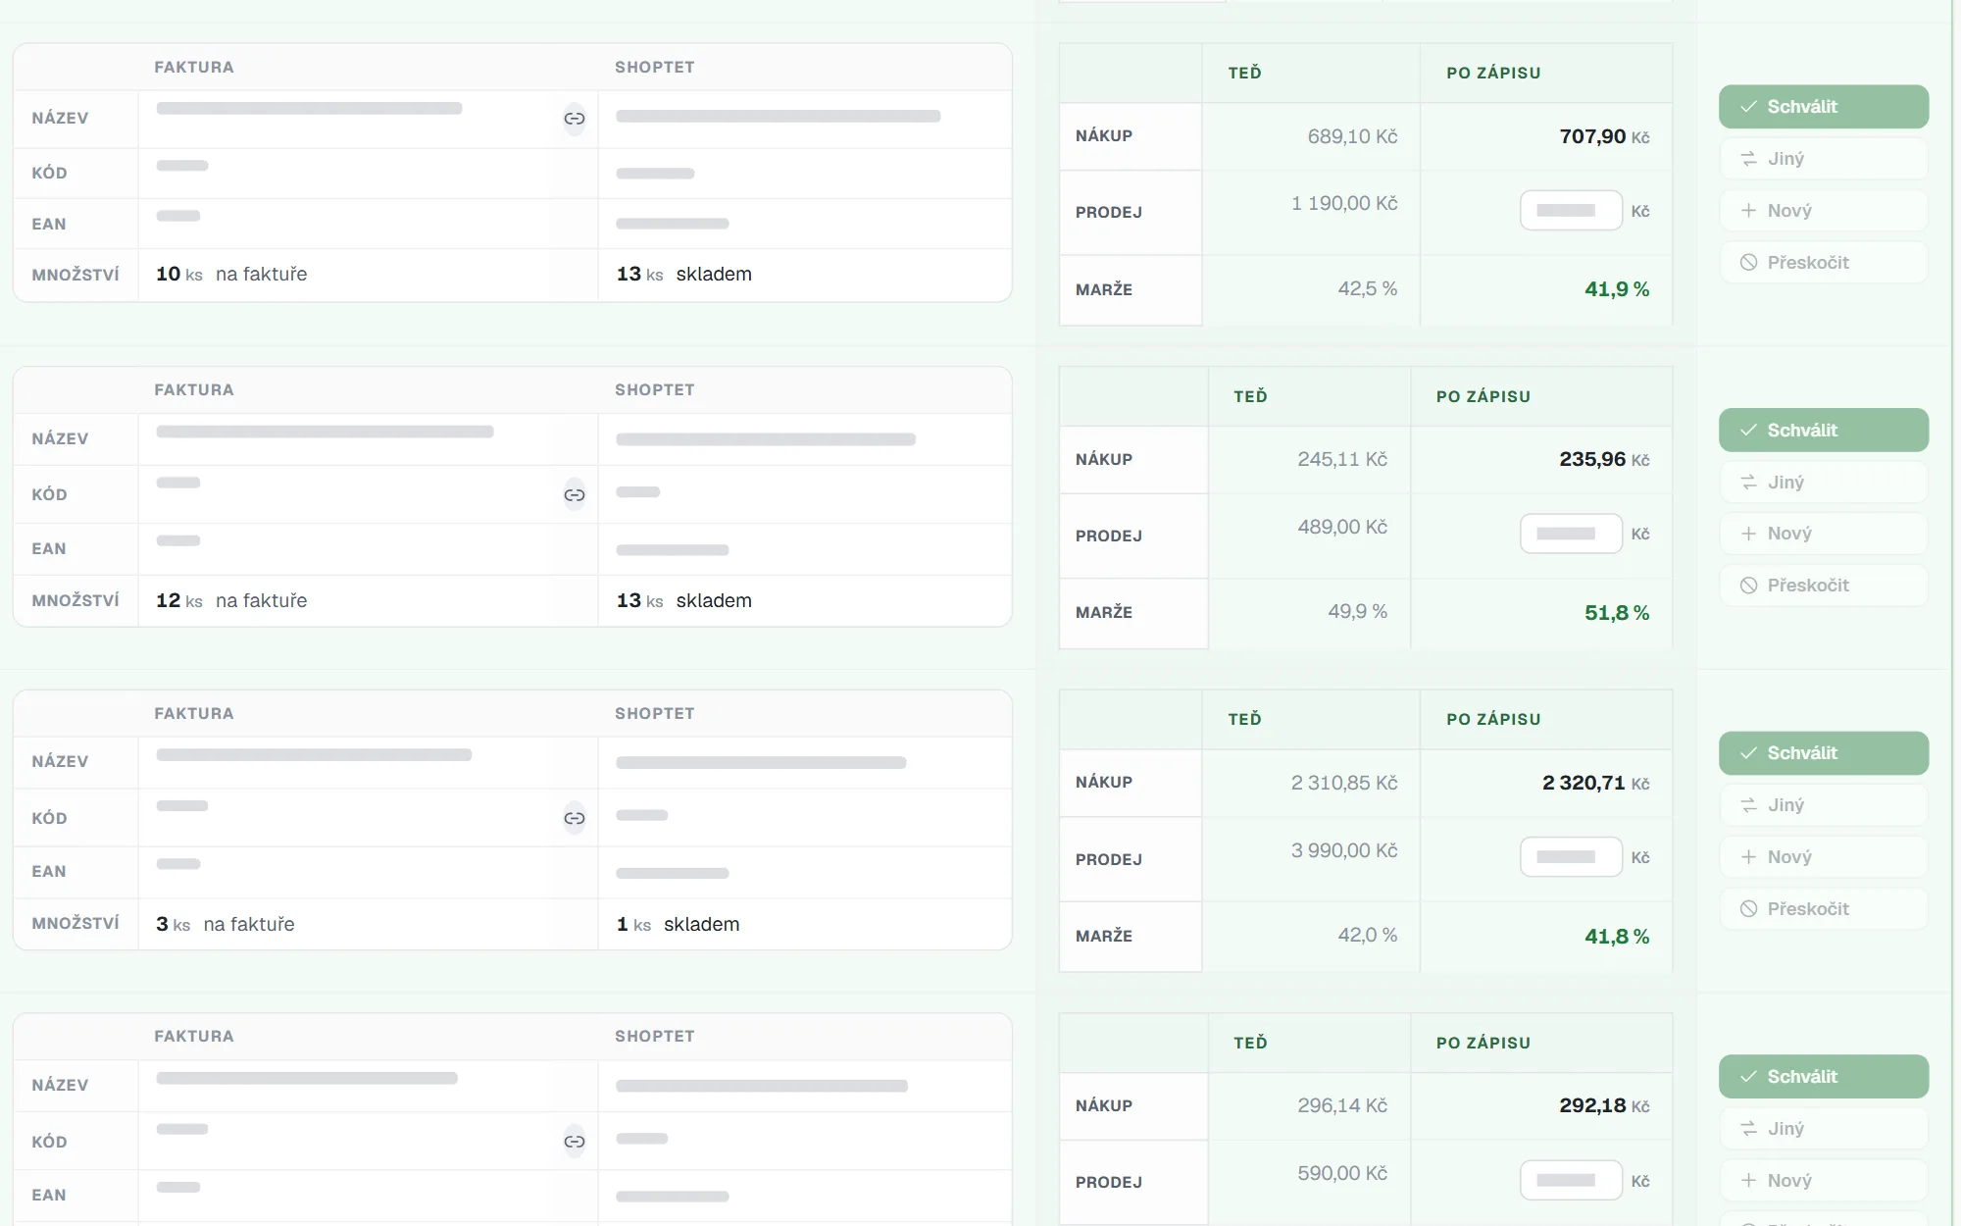Click the PRODEJ price field beside 1 190,00 Kč
The image size is (1961, 1226).
click(1571, 211)
